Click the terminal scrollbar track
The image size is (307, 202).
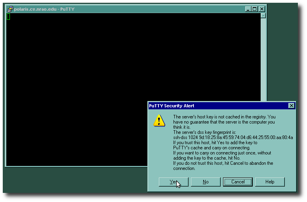pyautogui.click(x=263, y=59)
